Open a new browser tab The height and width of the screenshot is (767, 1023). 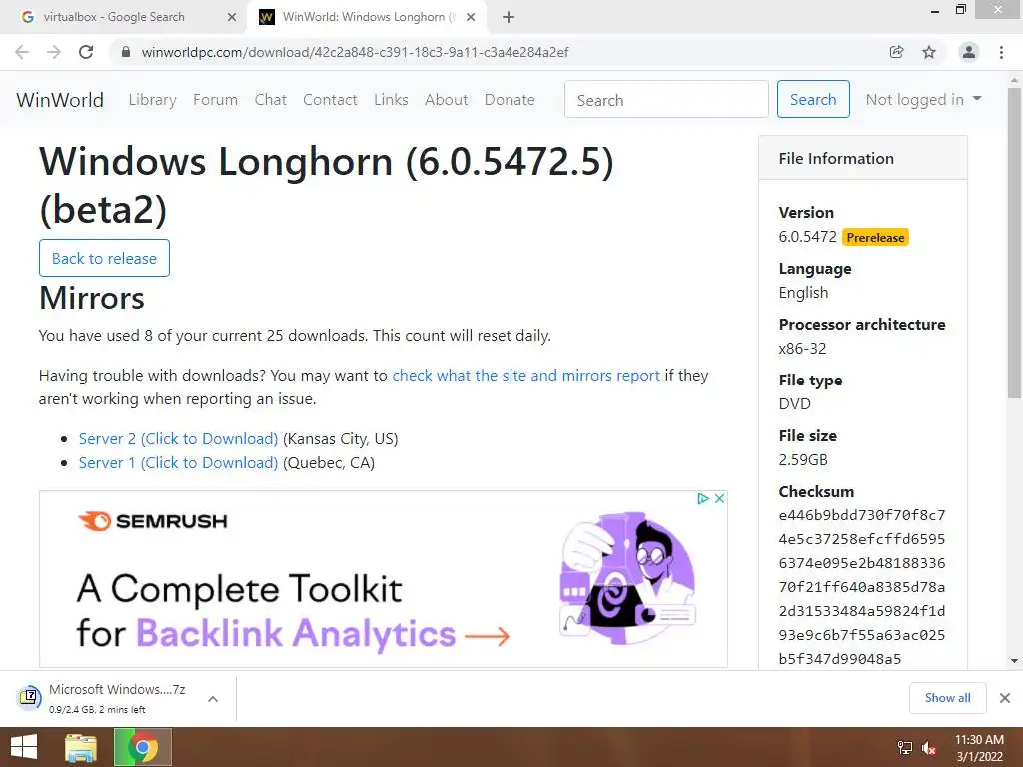(x=509, y=17)
